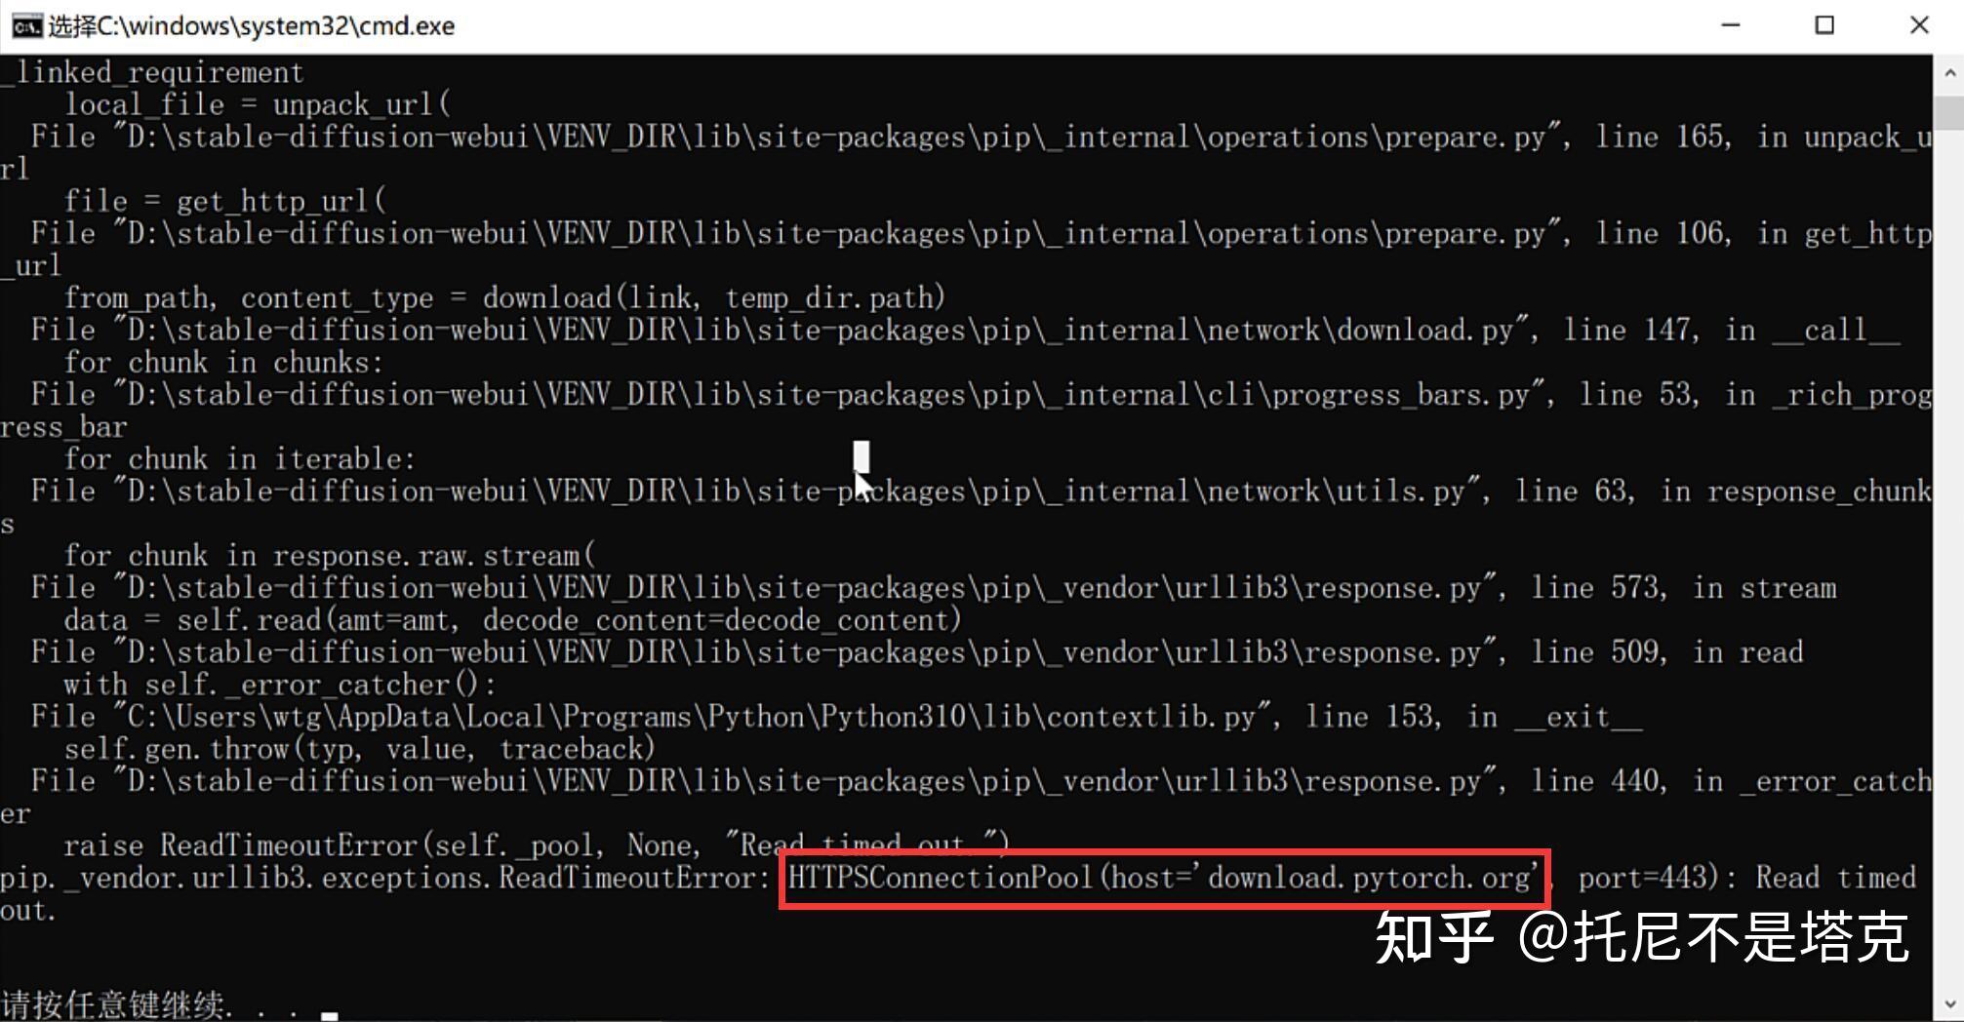Click the scrollbar up arrow
The image size is (1964, 1022).
1948,73
